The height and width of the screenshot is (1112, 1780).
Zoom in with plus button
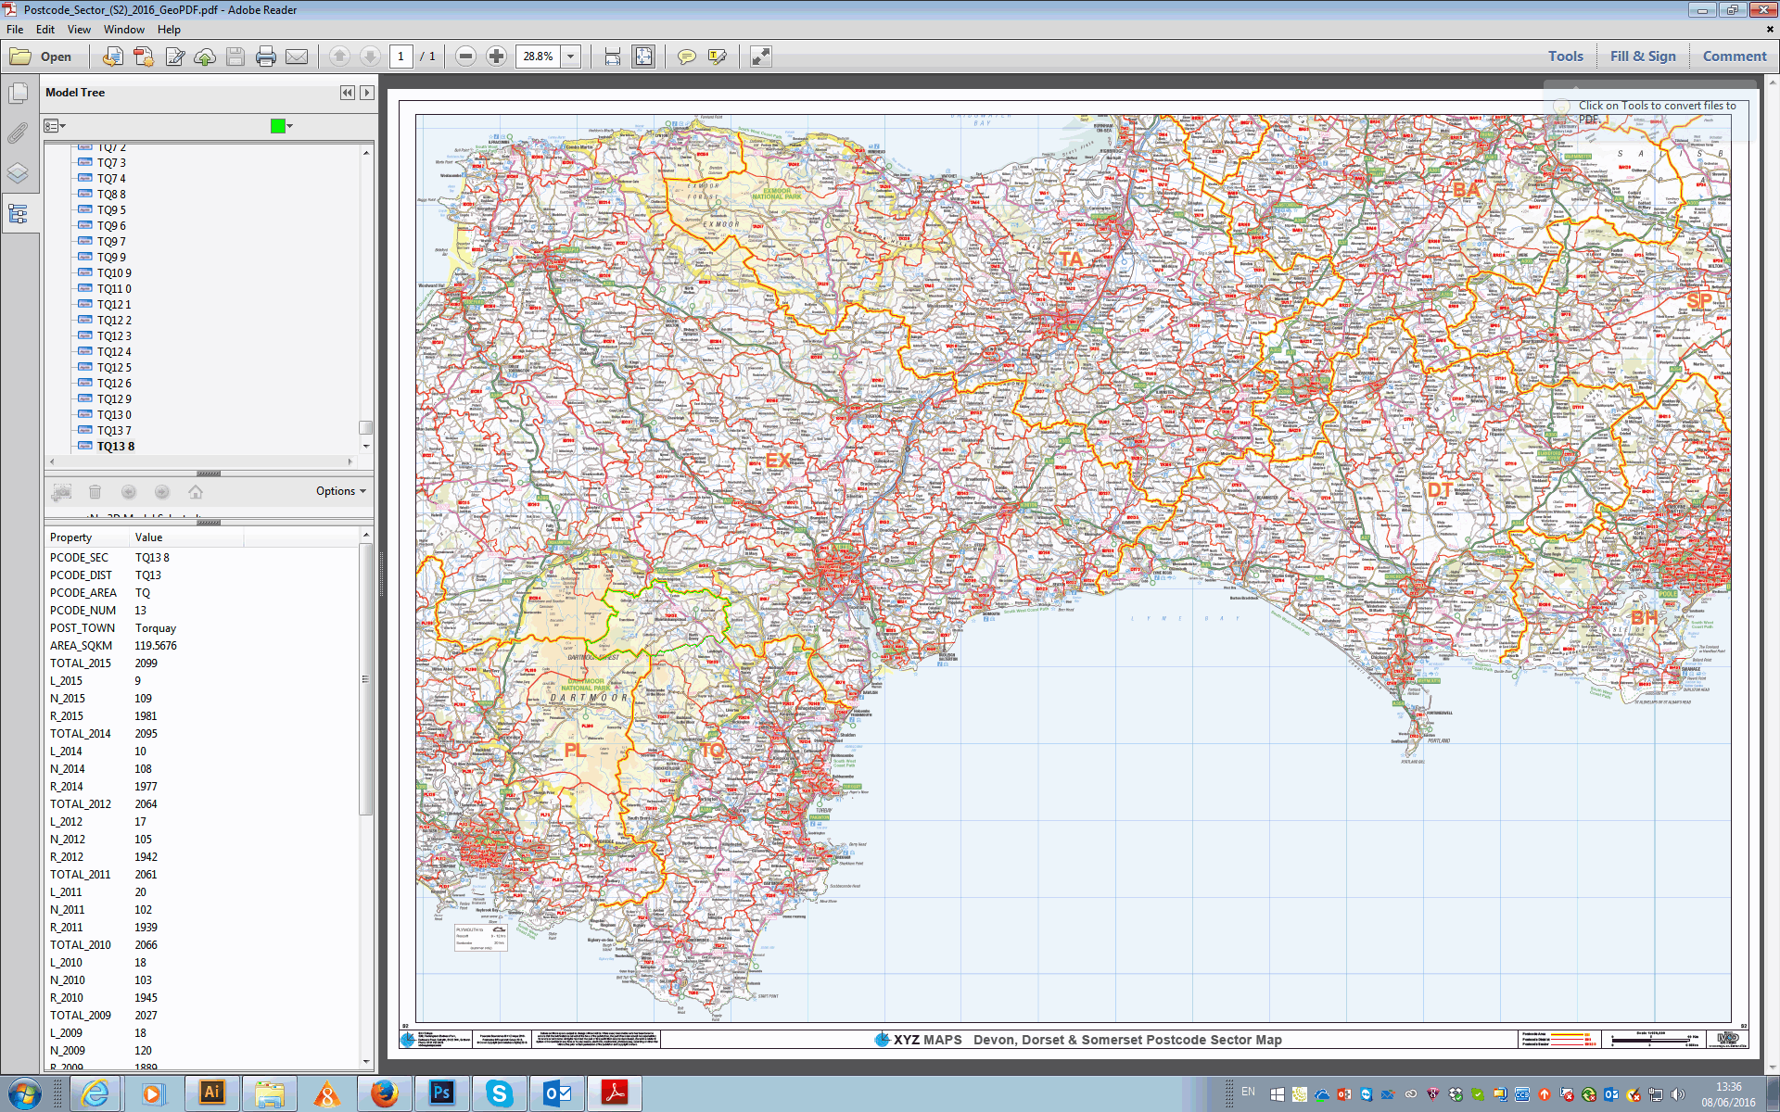click(x=497, y=57)
